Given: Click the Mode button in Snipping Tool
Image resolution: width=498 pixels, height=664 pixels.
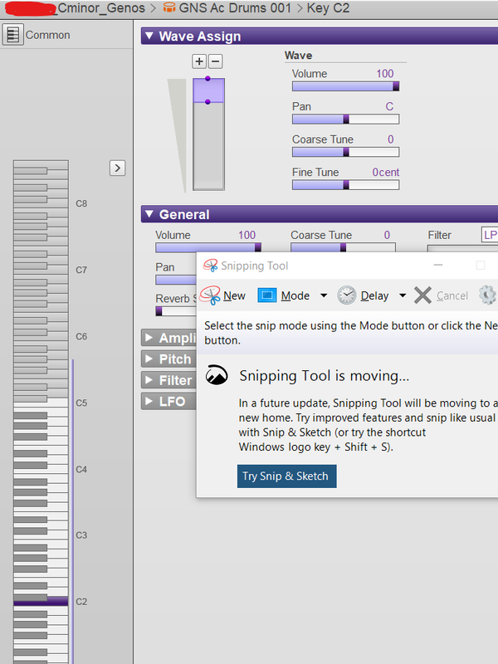Looking at the screenshot, I should [x=284, y=295].
